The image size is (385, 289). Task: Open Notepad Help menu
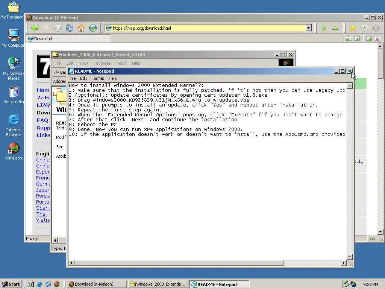[x=113, y=78]
